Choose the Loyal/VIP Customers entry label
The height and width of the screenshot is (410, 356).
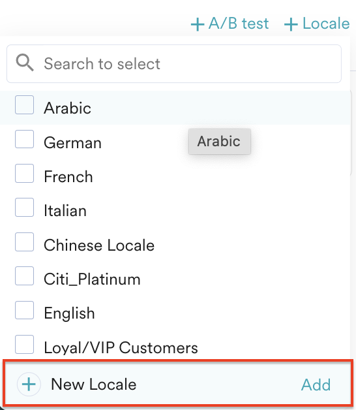tap(121, 347)
